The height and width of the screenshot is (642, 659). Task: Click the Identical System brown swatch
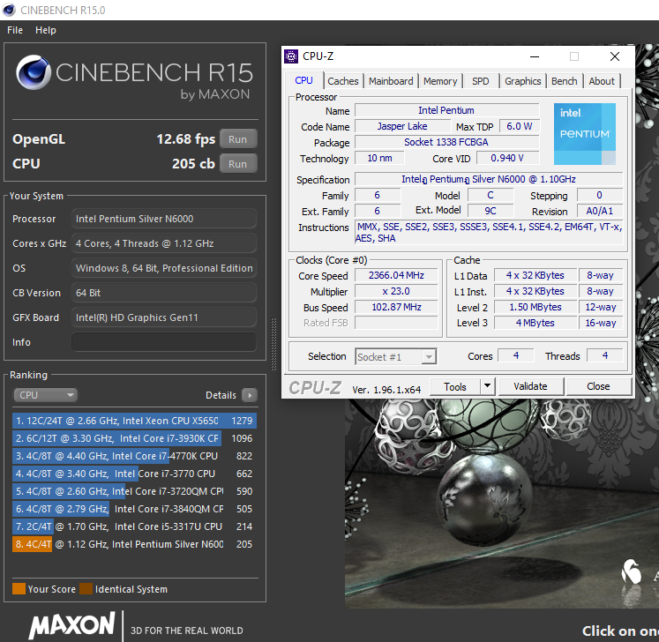[86, 589]
